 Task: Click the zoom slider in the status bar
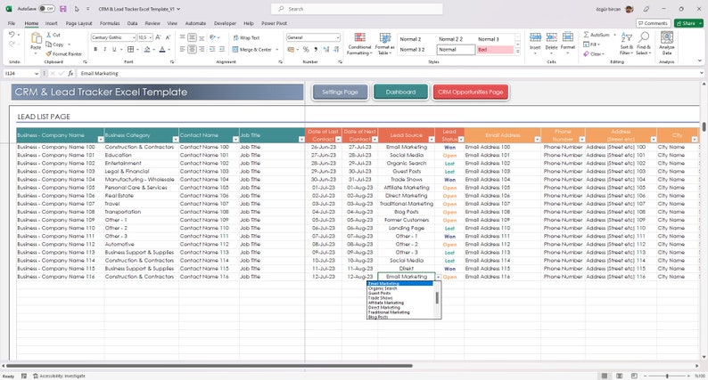click(667, 376)
